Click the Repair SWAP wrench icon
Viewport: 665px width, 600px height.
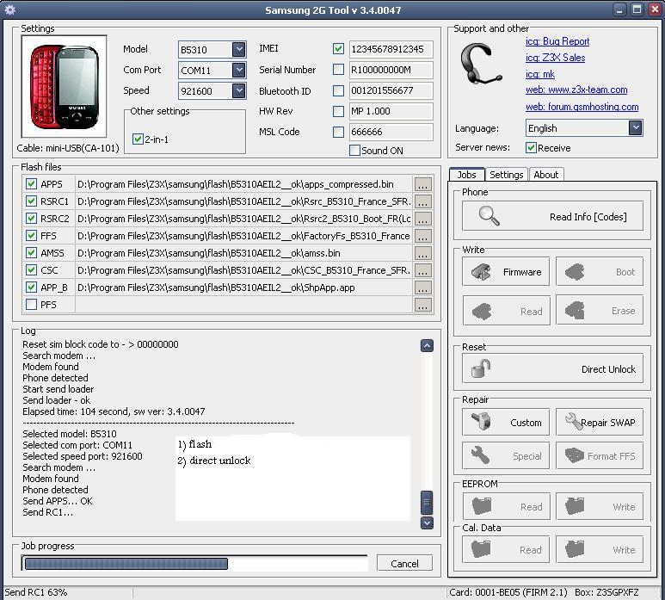[x=574, y=421]
